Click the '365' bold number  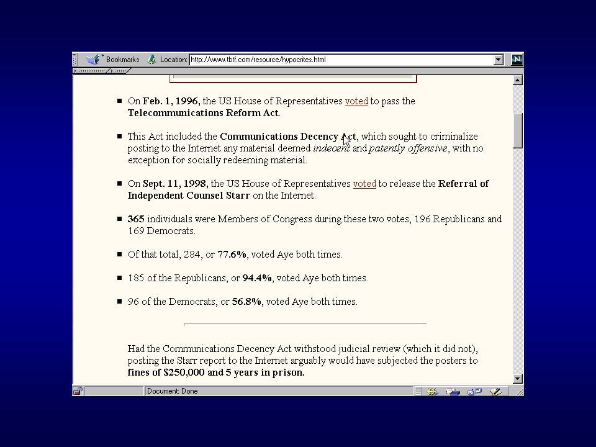[136, 219]
